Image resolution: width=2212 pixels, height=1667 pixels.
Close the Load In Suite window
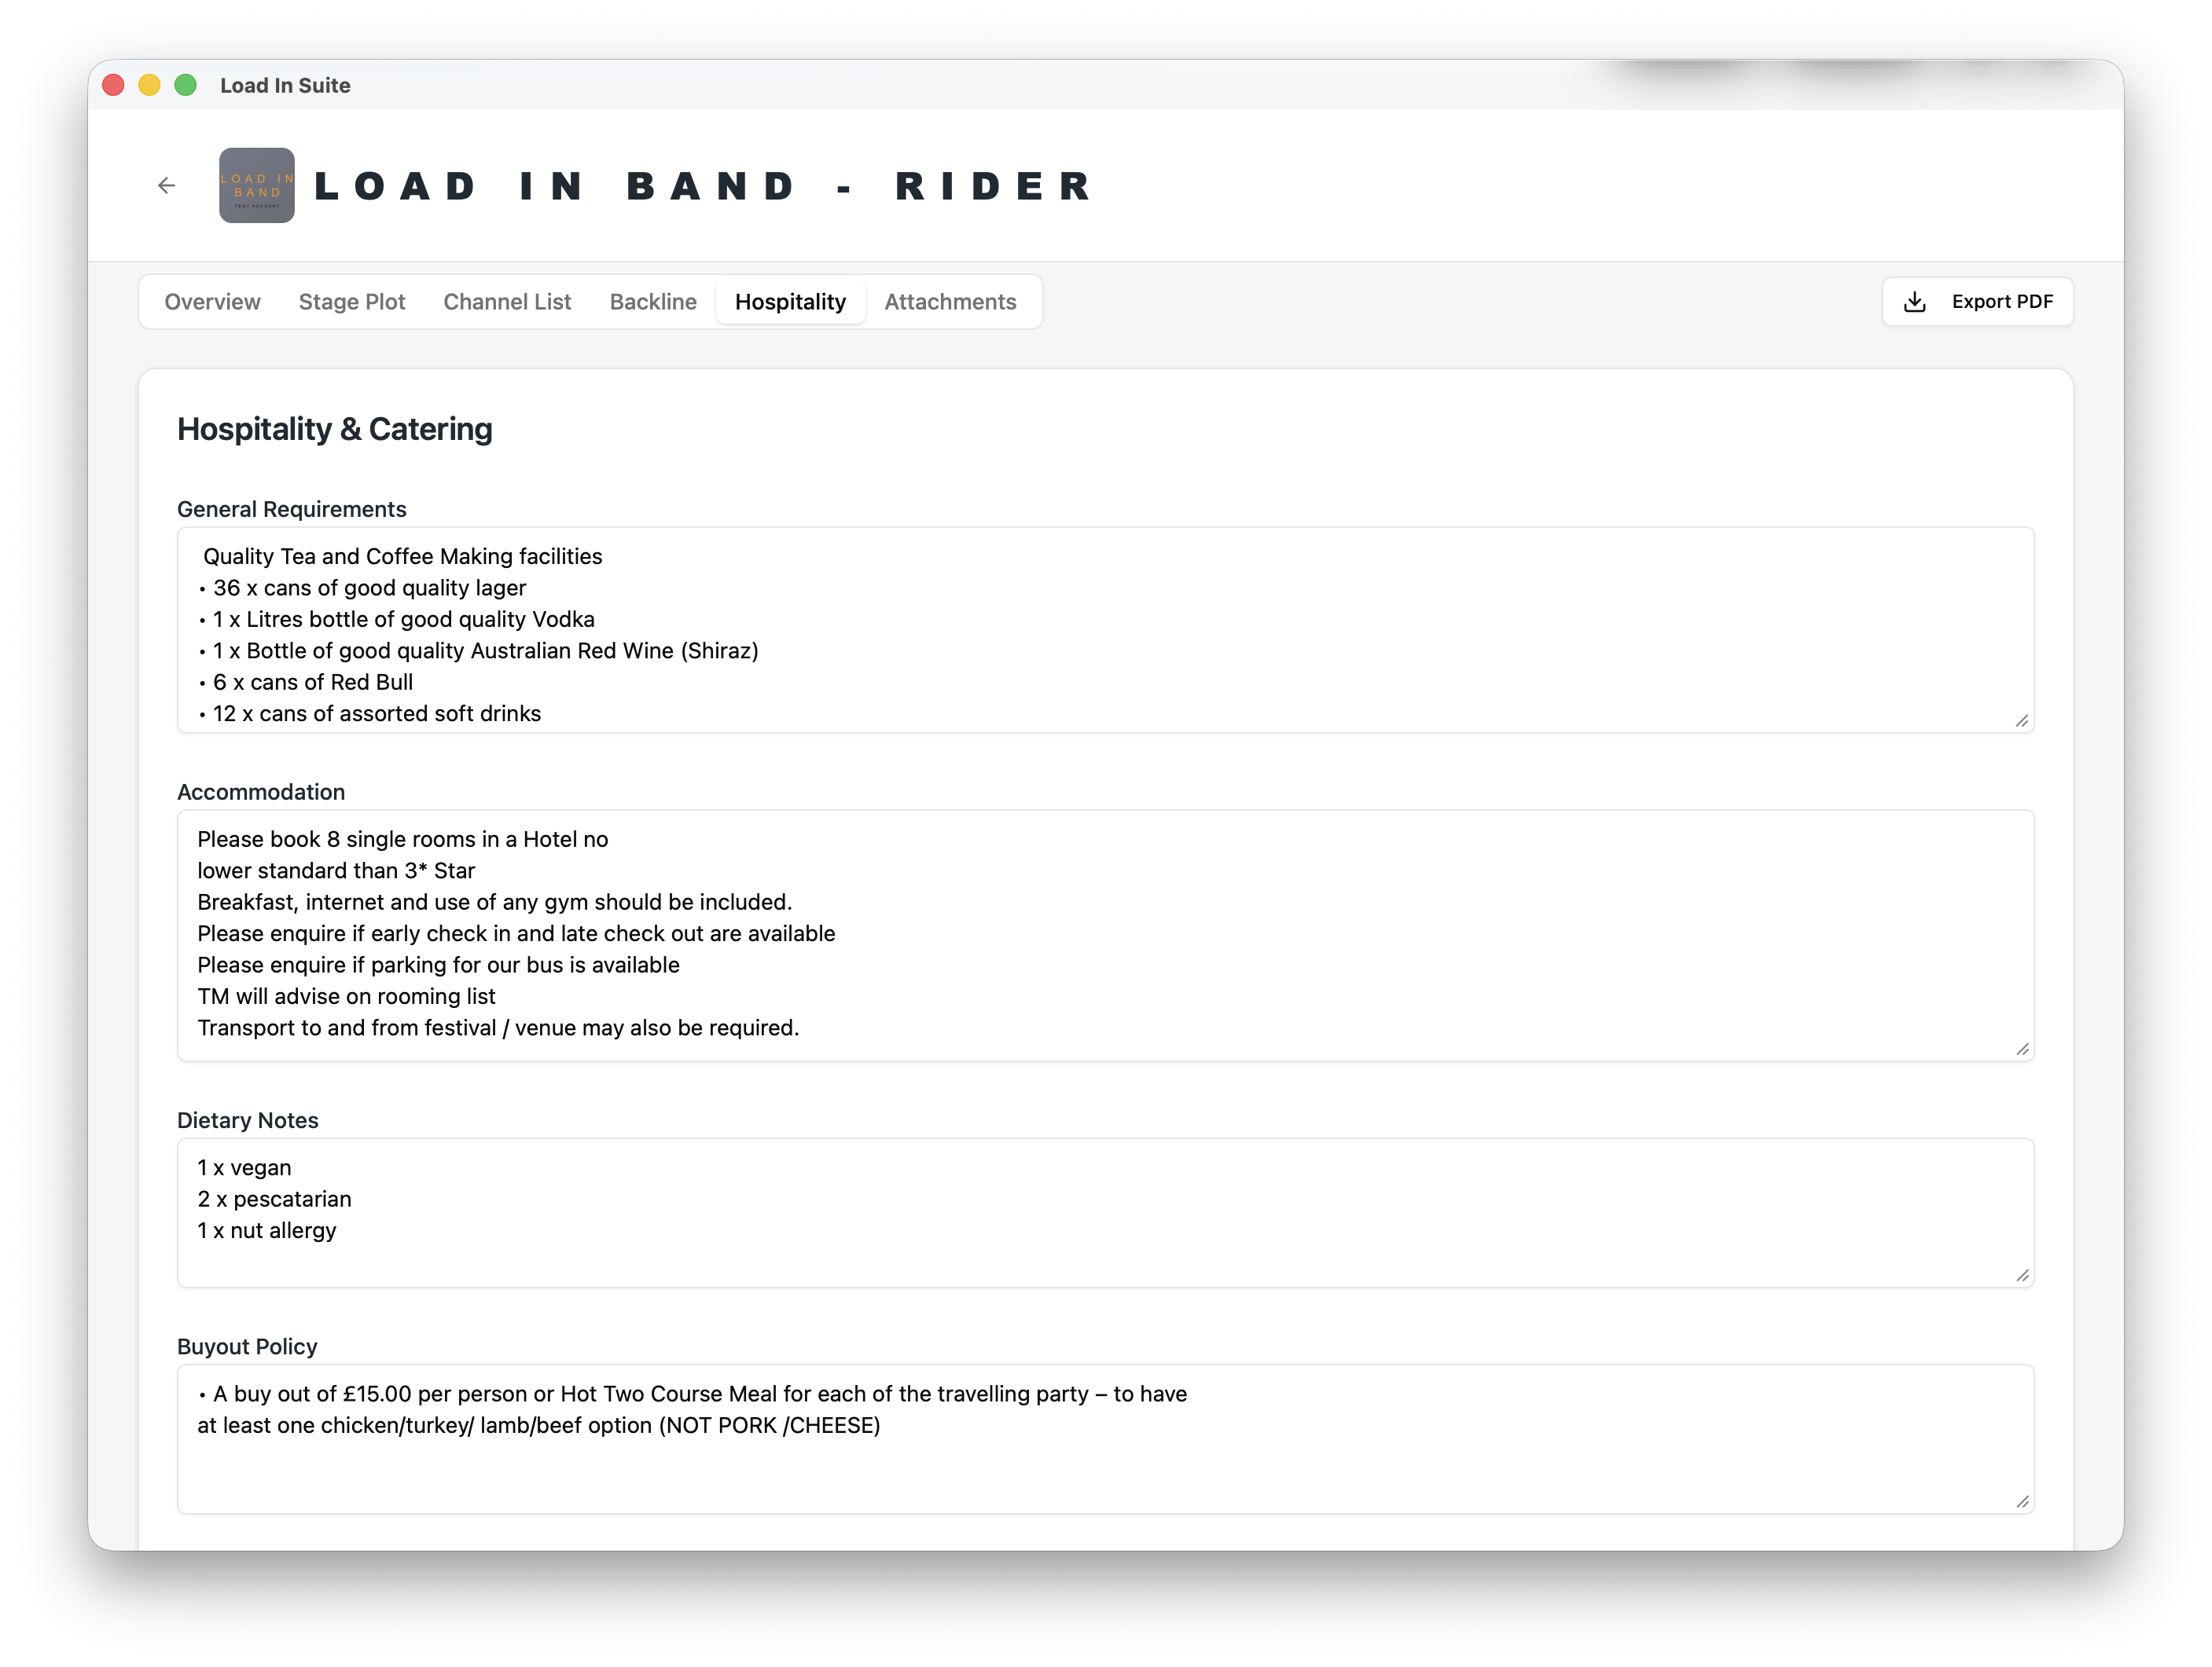114,86
